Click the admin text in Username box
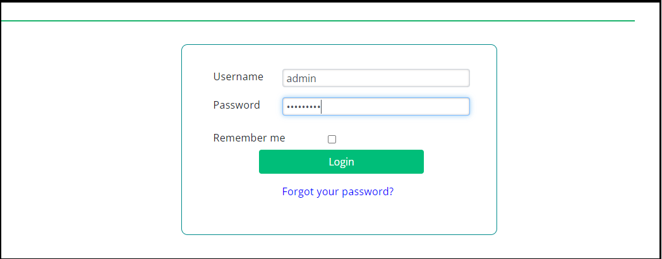This screenshot has height=259, width=662. (301, 79)
